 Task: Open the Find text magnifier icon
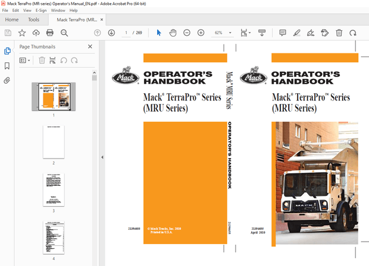click(x=64, y=33)
